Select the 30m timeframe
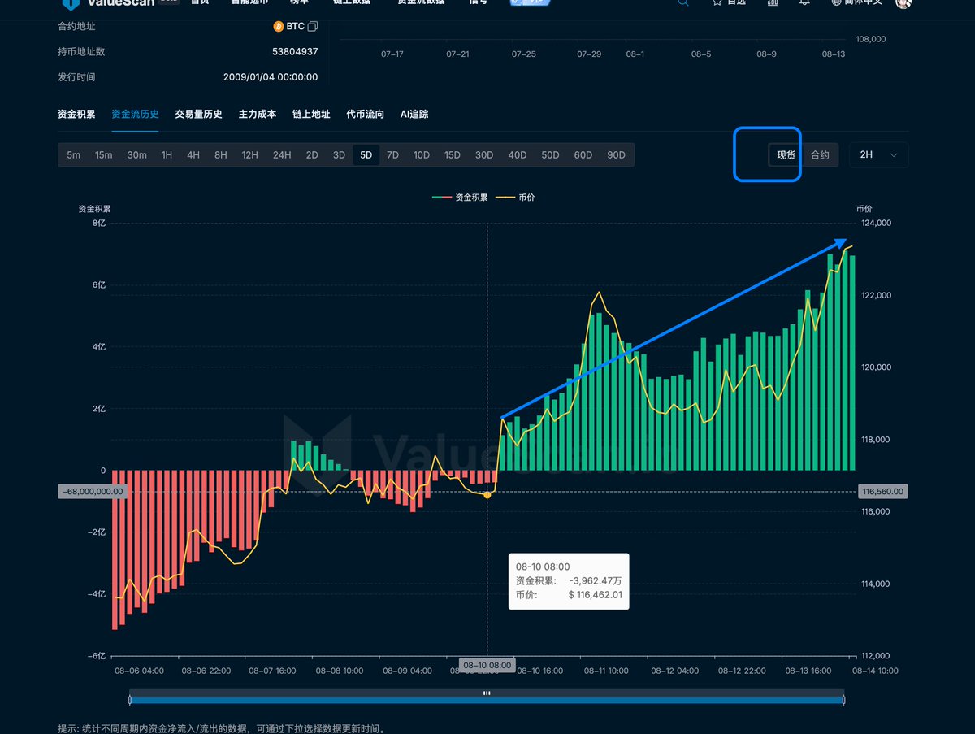The image size is (975, 734). [136, 155]
